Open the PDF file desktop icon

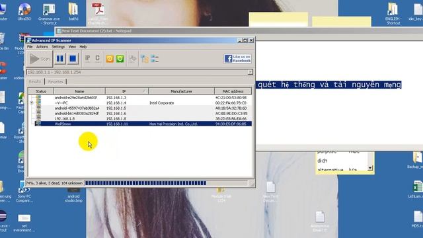click(98, 13)
